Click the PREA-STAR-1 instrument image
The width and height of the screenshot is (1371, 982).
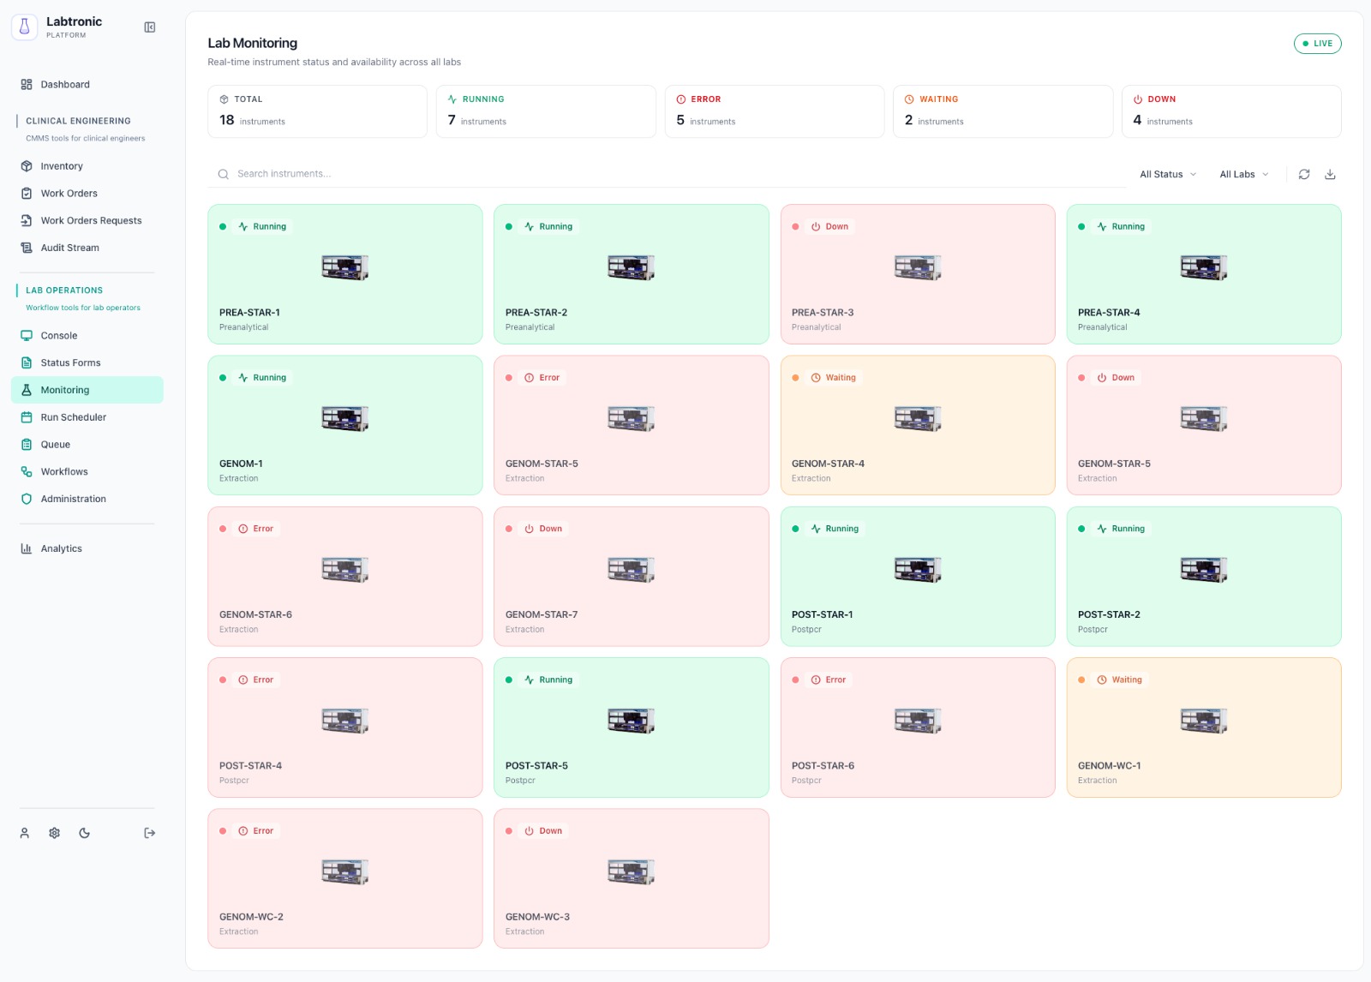click(x=344, y=267)
